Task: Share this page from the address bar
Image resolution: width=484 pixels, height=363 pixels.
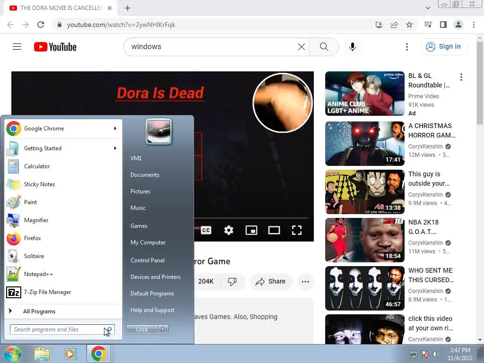Action: coord(394,25)
